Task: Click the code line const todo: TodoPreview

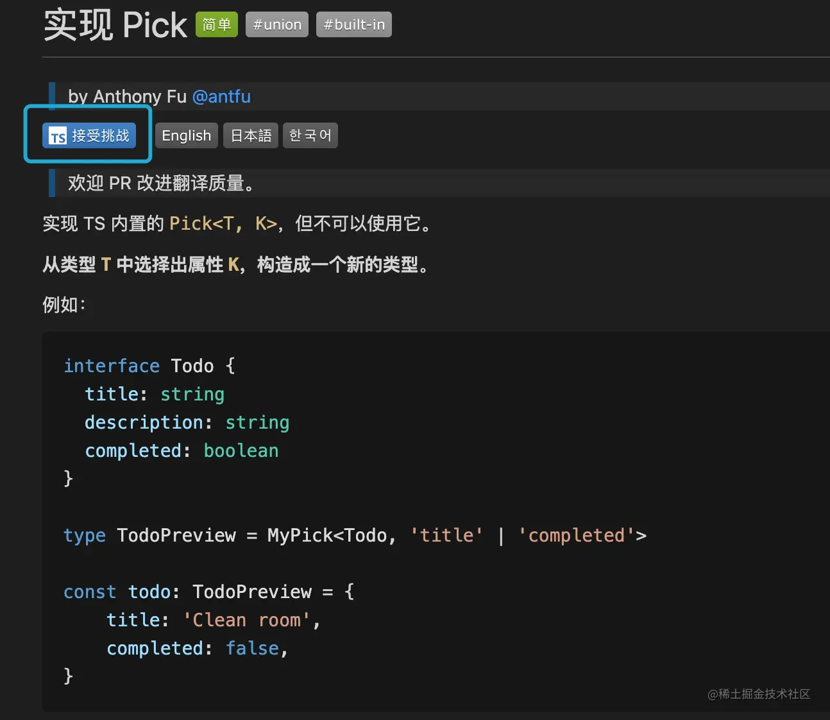Action: (208, 592)
